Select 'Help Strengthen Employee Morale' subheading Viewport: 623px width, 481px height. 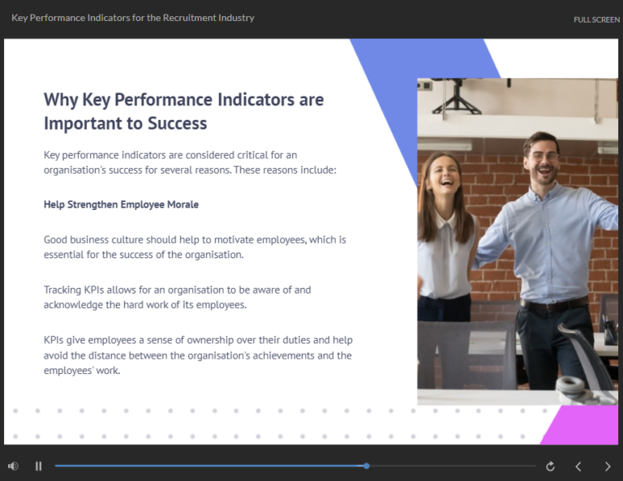coord(121,204)
